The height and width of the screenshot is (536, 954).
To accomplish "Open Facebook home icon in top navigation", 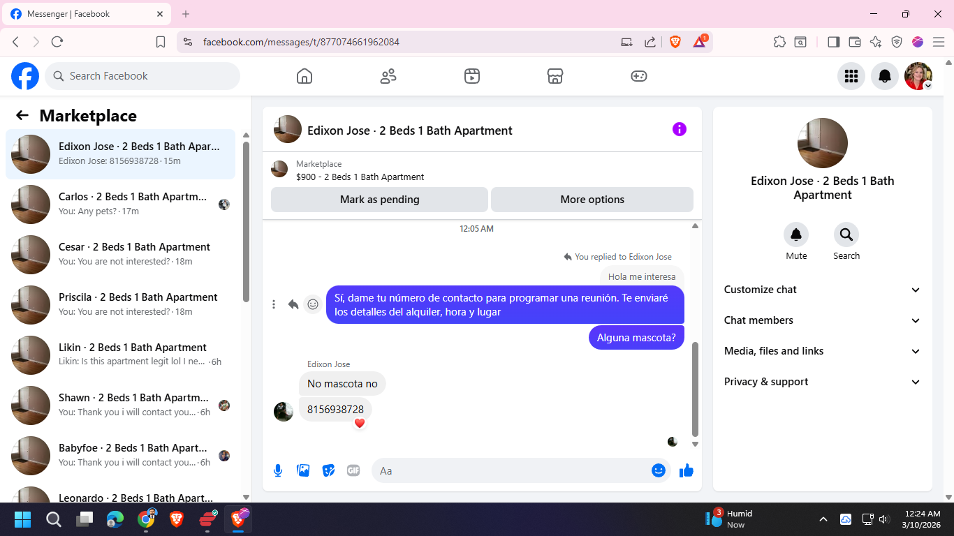I will pos(304,76).
